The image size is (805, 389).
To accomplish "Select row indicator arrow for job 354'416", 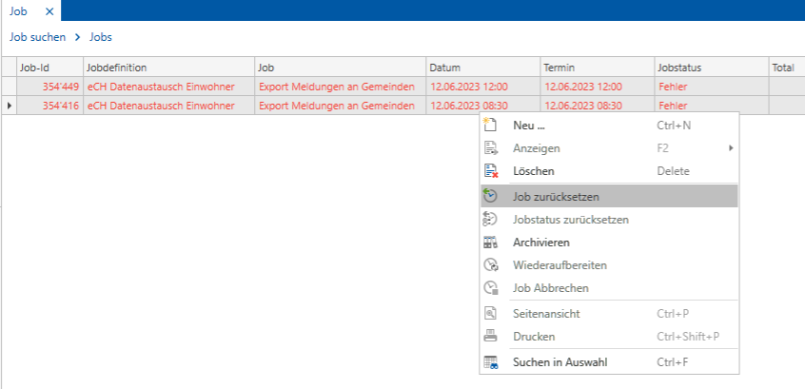I will 9,106.
